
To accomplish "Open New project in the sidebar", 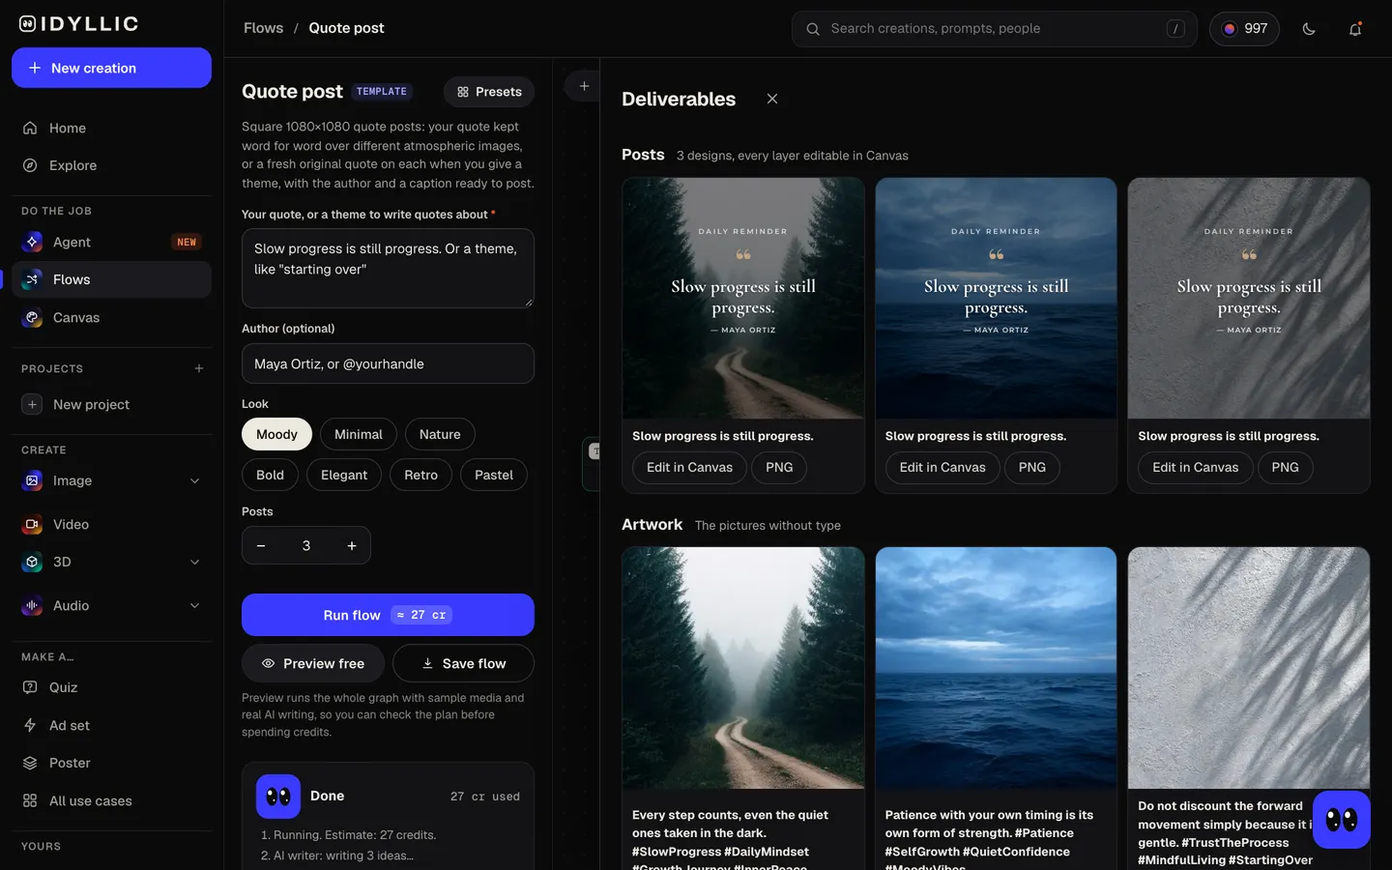I will (x=111, y=404).
